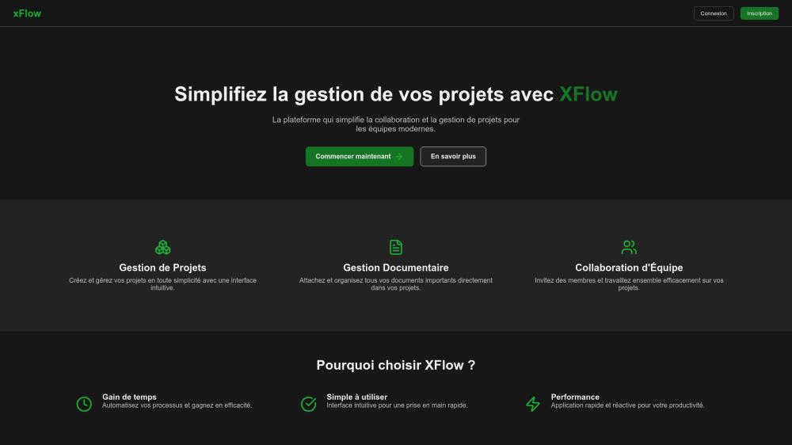Viewport: 792px width, 445px height.
Task: Click the Gain de temps clock icon
Action: 84,404
